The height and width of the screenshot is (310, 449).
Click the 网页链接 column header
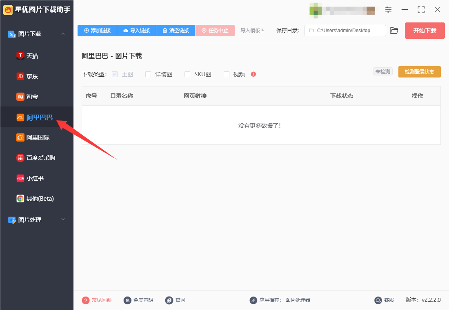pos(195,96)
